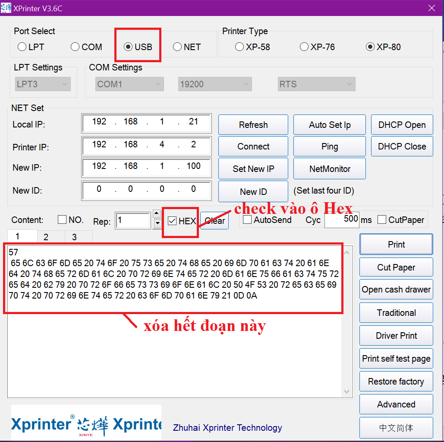Open NetMonitor
This screenshot has height=442, width=444.
pos(330,169)
